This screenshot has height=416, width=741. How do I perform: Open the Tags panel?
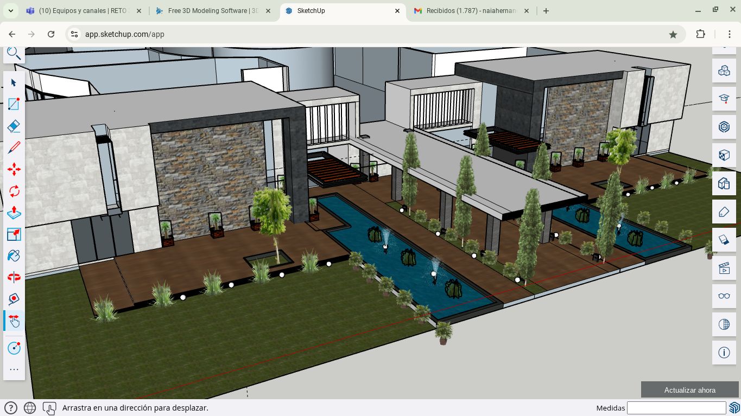point(724,212)
